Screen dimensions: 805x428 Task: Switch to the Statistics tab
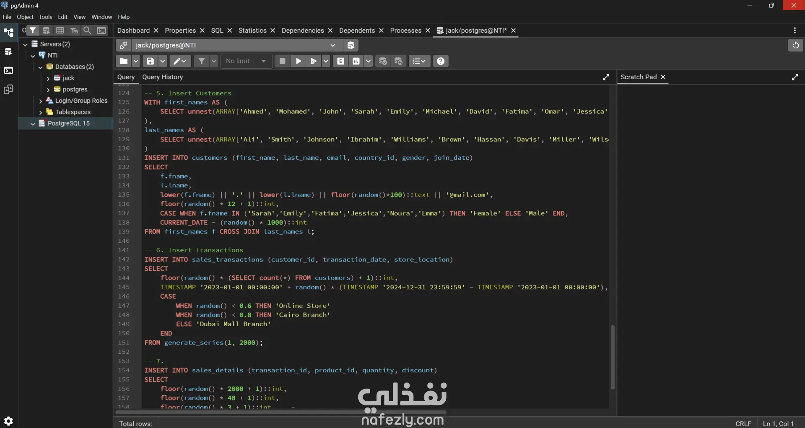click(x=252, y=30)
